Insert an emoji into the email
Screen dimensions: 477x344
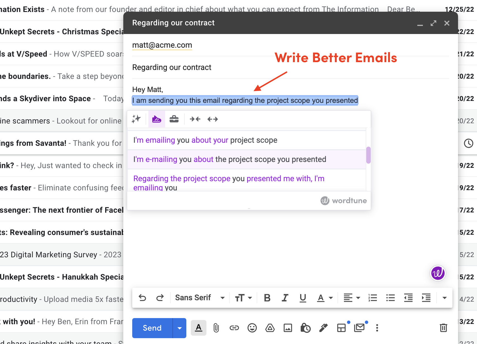click(x=252, y=328)
